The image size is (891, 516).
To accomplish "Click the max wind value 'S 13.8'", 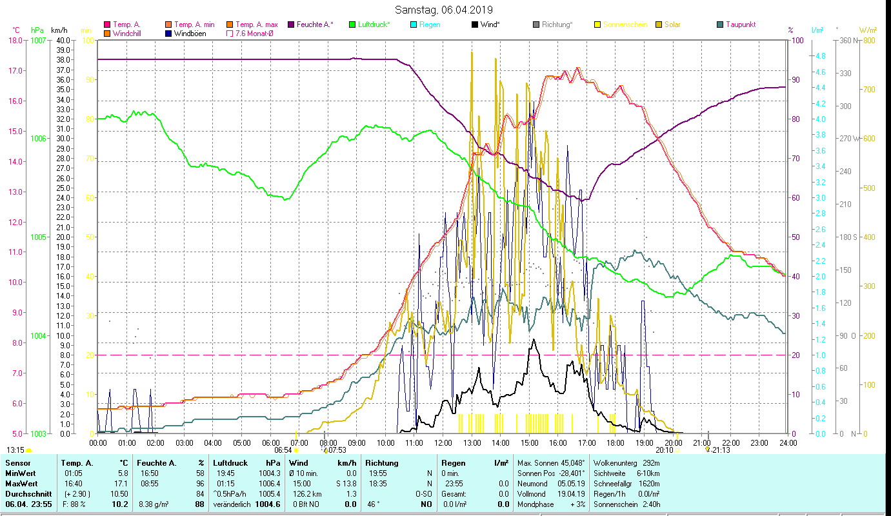I will pos(346,484).
